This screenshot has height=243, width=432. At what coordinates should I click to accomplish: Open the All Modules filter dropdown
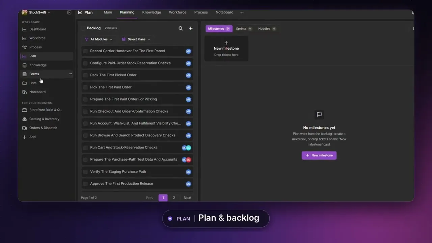point(99,39)
